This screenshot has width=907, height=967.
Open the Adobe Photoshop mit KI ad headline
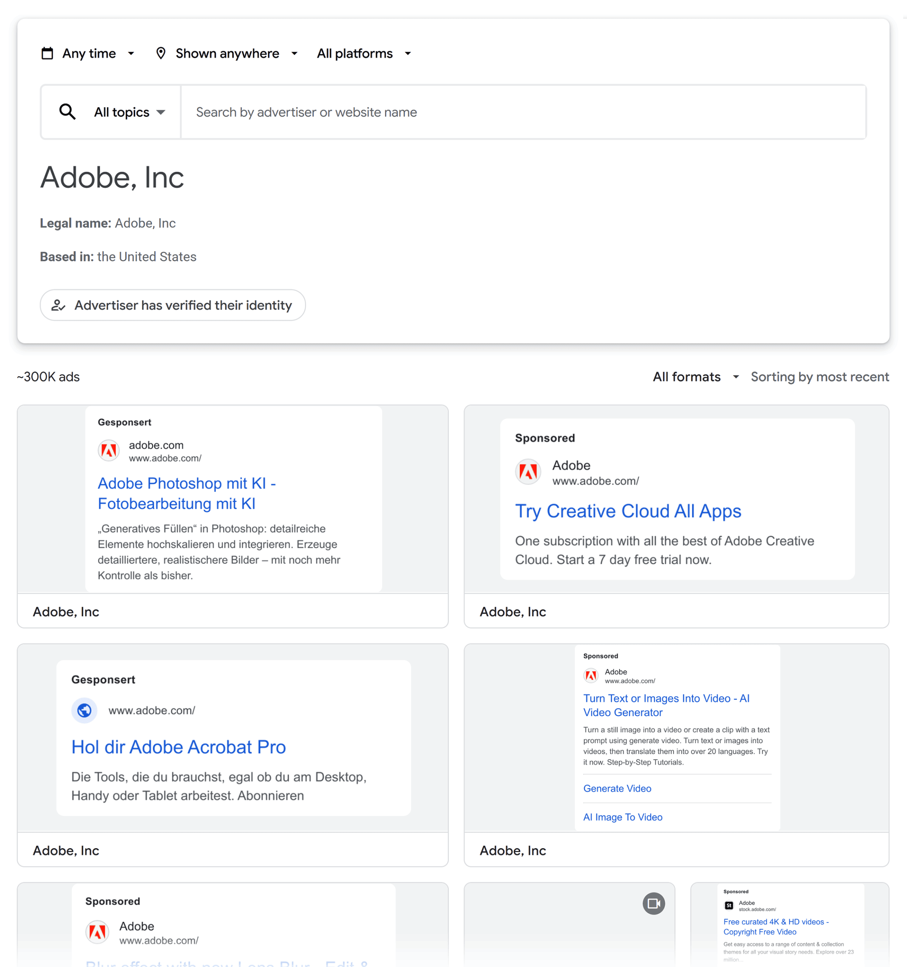pyautogui.click(x=187, y=493)
